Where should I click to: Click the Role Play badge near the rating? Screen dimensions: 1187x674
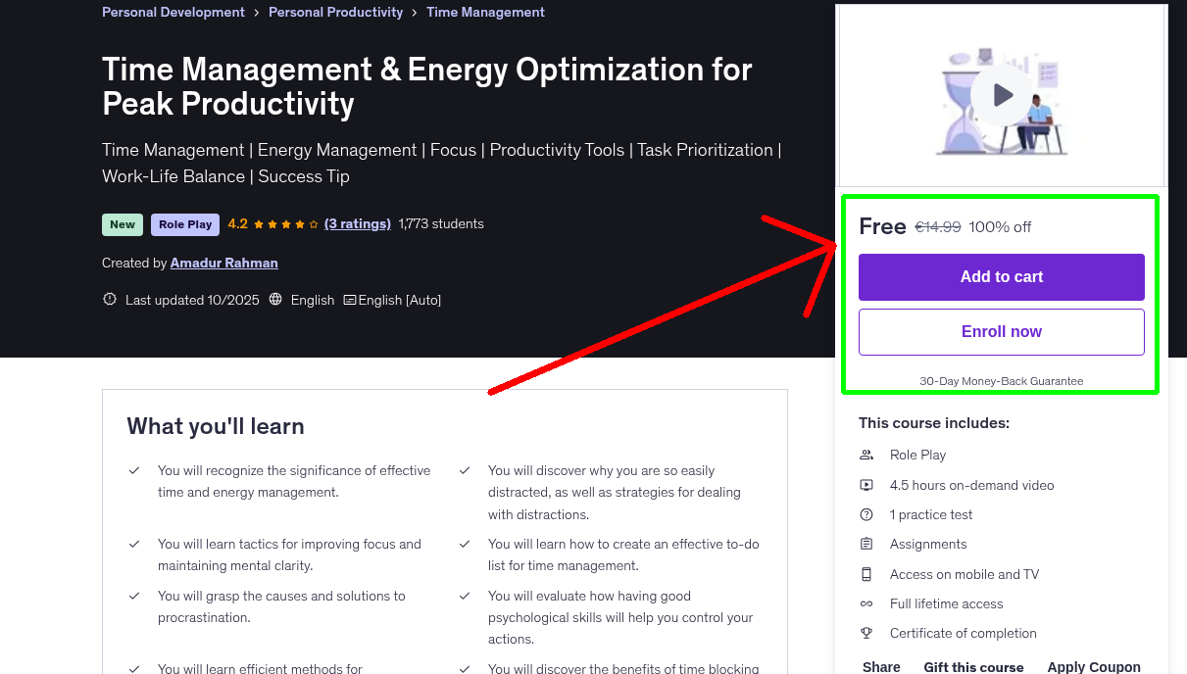[x=184, y=224]
